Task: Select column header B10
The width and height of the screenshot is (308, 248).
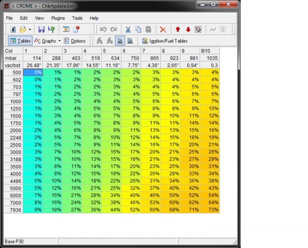Action: (210, 51)
